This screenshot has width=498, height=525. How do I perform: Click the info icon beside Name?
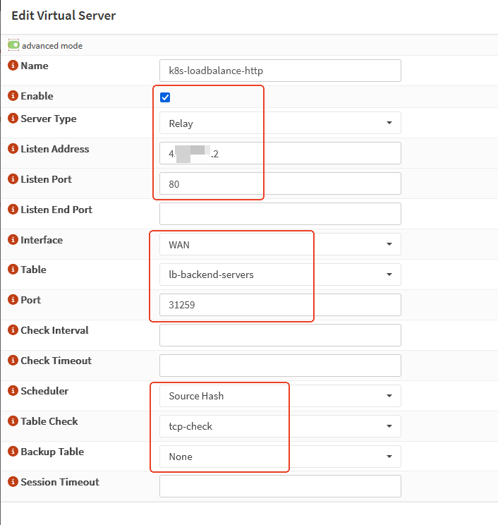pyautogui.click(x=13, y=66)
